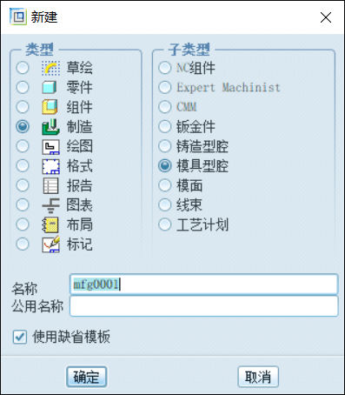Click the 确定 confirm button
The width and height of the screenshot is (345, 395).
(x=87, y=377)
